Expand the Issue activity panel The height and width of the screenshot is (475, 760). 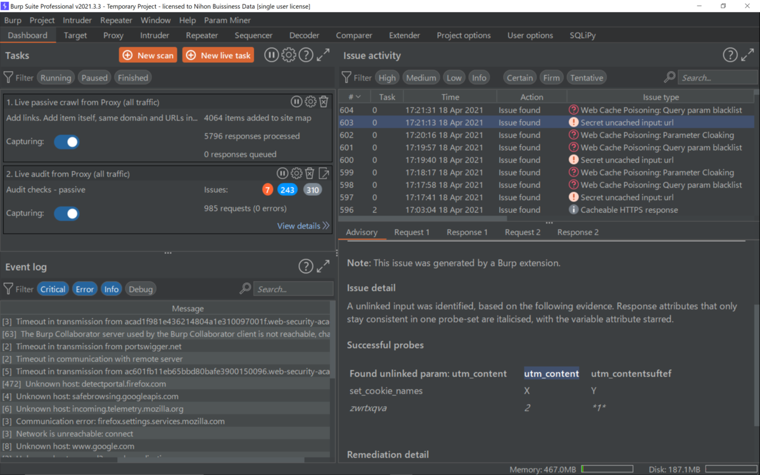point(747,55)
